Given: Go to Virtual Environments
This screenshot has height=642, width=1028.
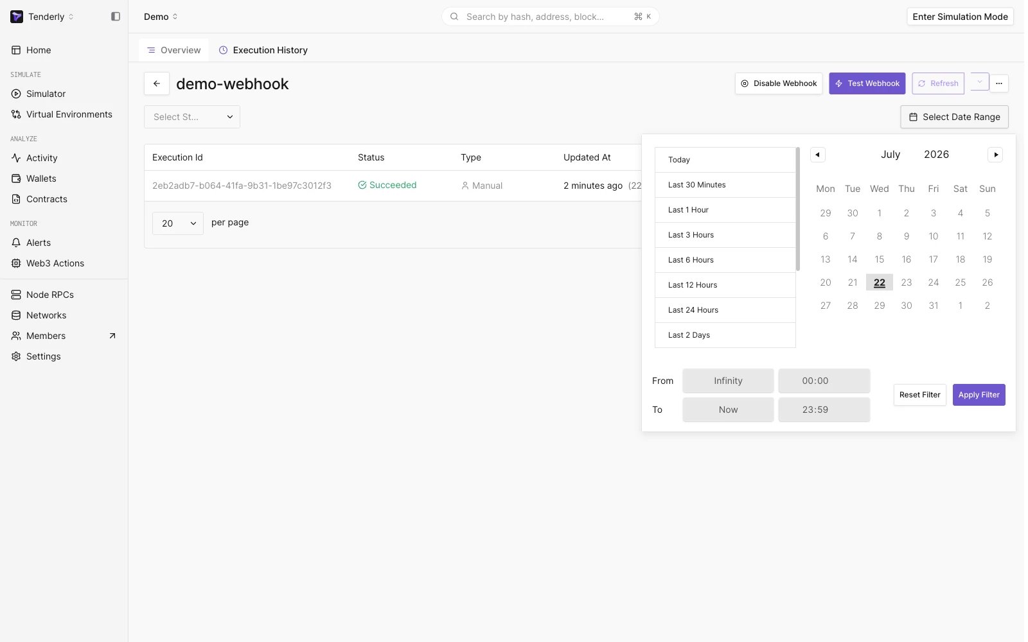Looking at the screenshot, I should point(69,114).
